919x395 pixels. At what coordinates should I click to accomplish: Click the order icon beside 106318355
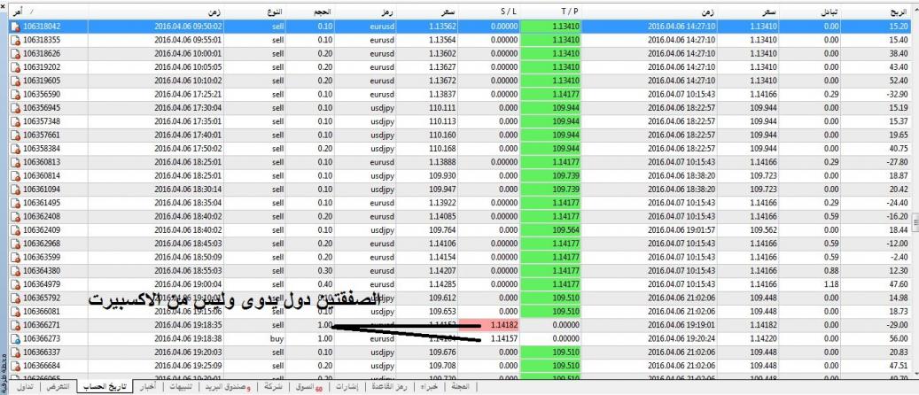click(x=16, y=40)
